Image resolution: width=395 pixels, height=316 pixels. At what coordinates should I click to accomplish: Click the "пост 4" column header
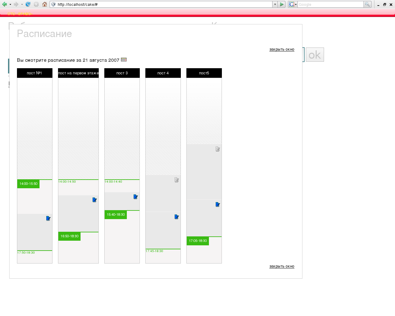tap(163, 73)
